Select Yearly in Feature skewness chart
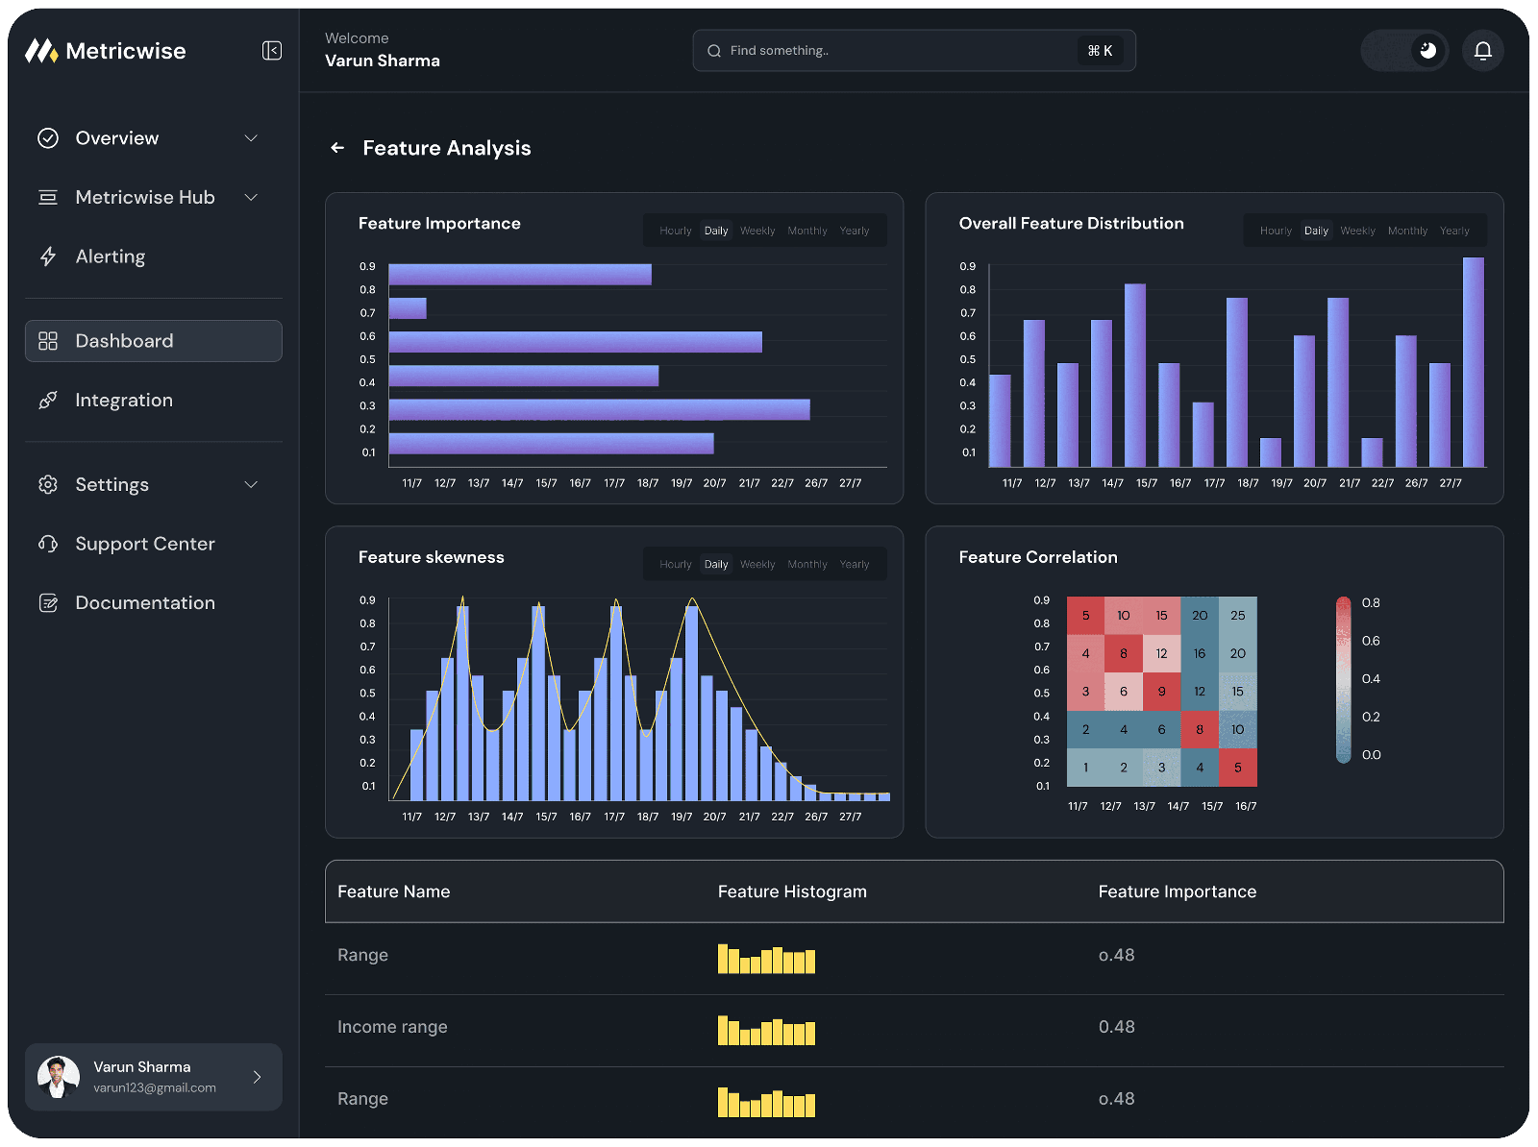The width and height of the screenshot is (1538, 1147). (x=855, y=565)
